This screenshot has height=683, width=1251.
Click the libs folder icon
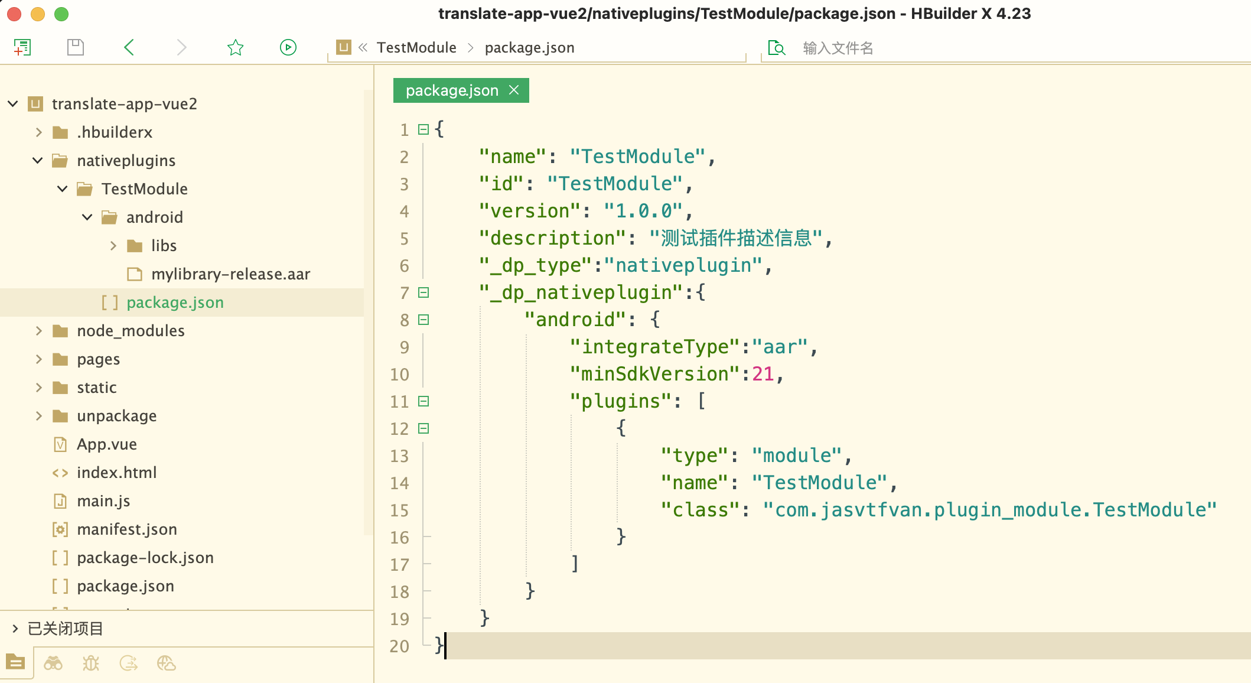tap(135, 246)
